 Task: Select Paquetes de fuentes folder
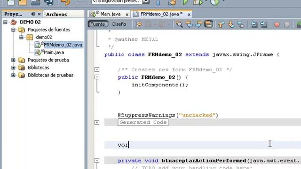[49, 30]
